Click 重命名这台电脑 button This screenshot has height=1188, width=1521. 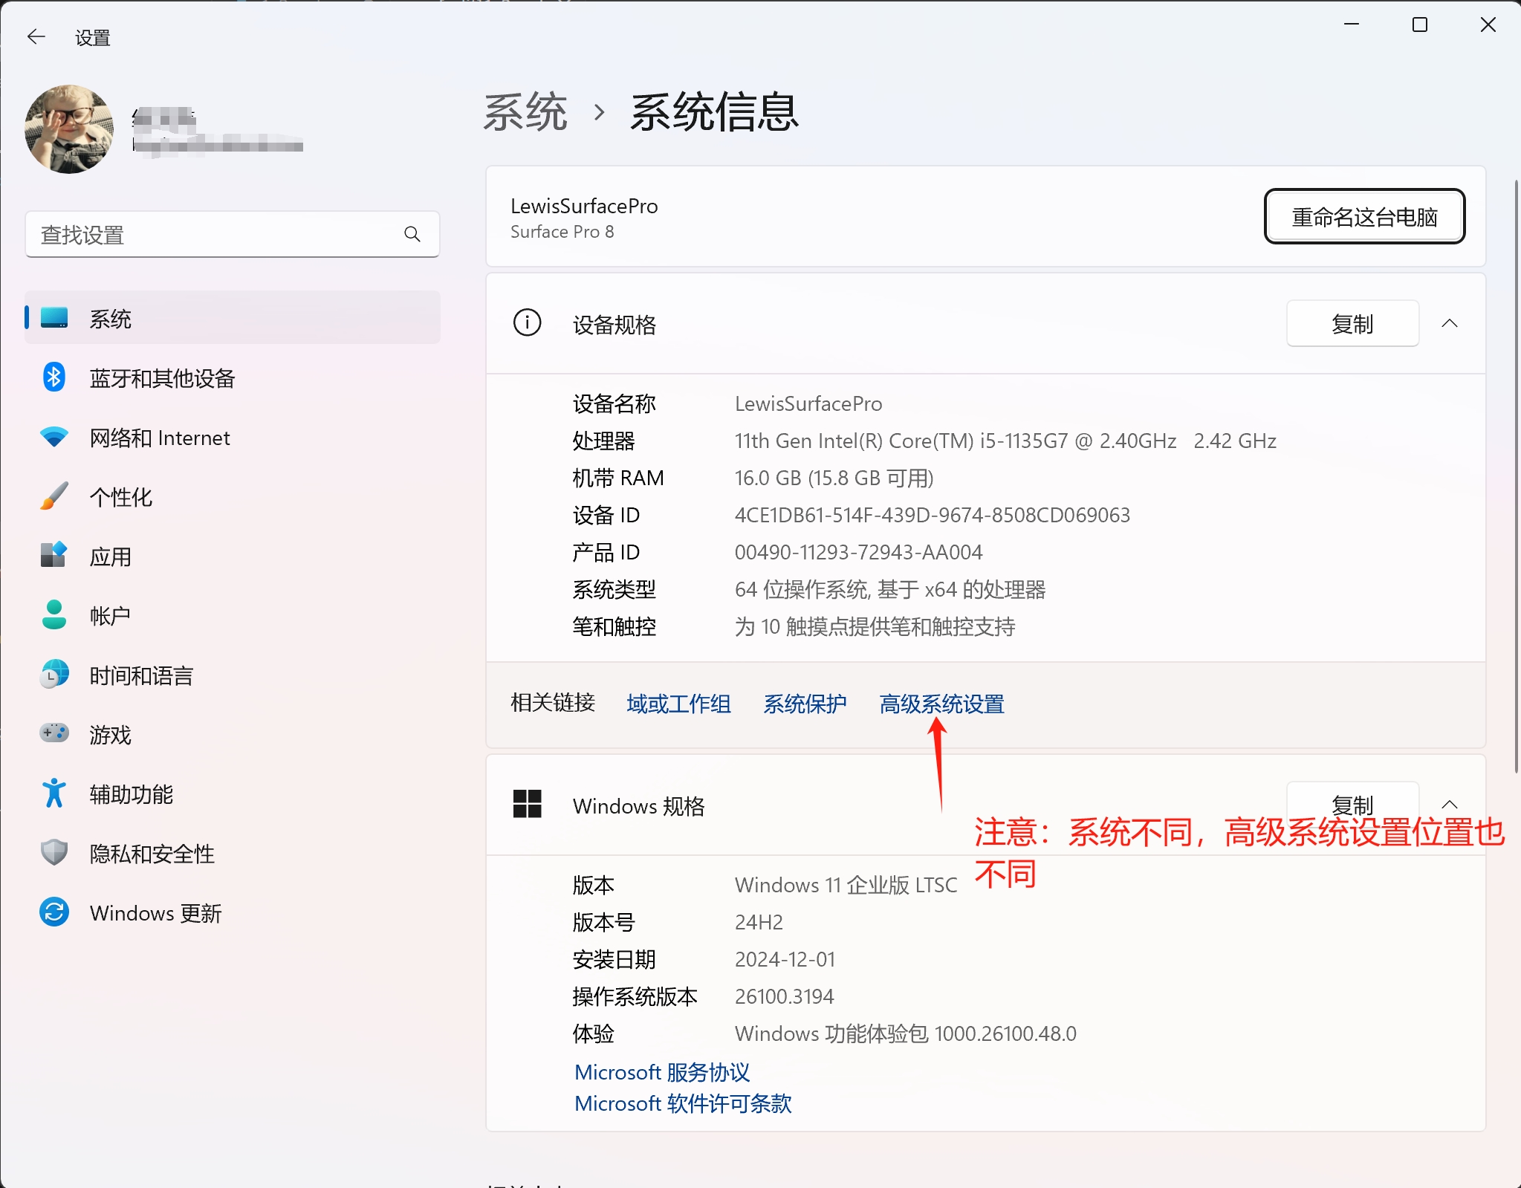(1364, 217)
